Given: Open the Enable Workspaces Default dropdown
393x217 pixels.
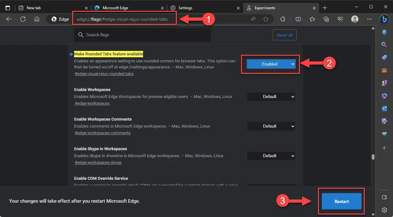Looking at the screenshot, I should click(271, 96).
